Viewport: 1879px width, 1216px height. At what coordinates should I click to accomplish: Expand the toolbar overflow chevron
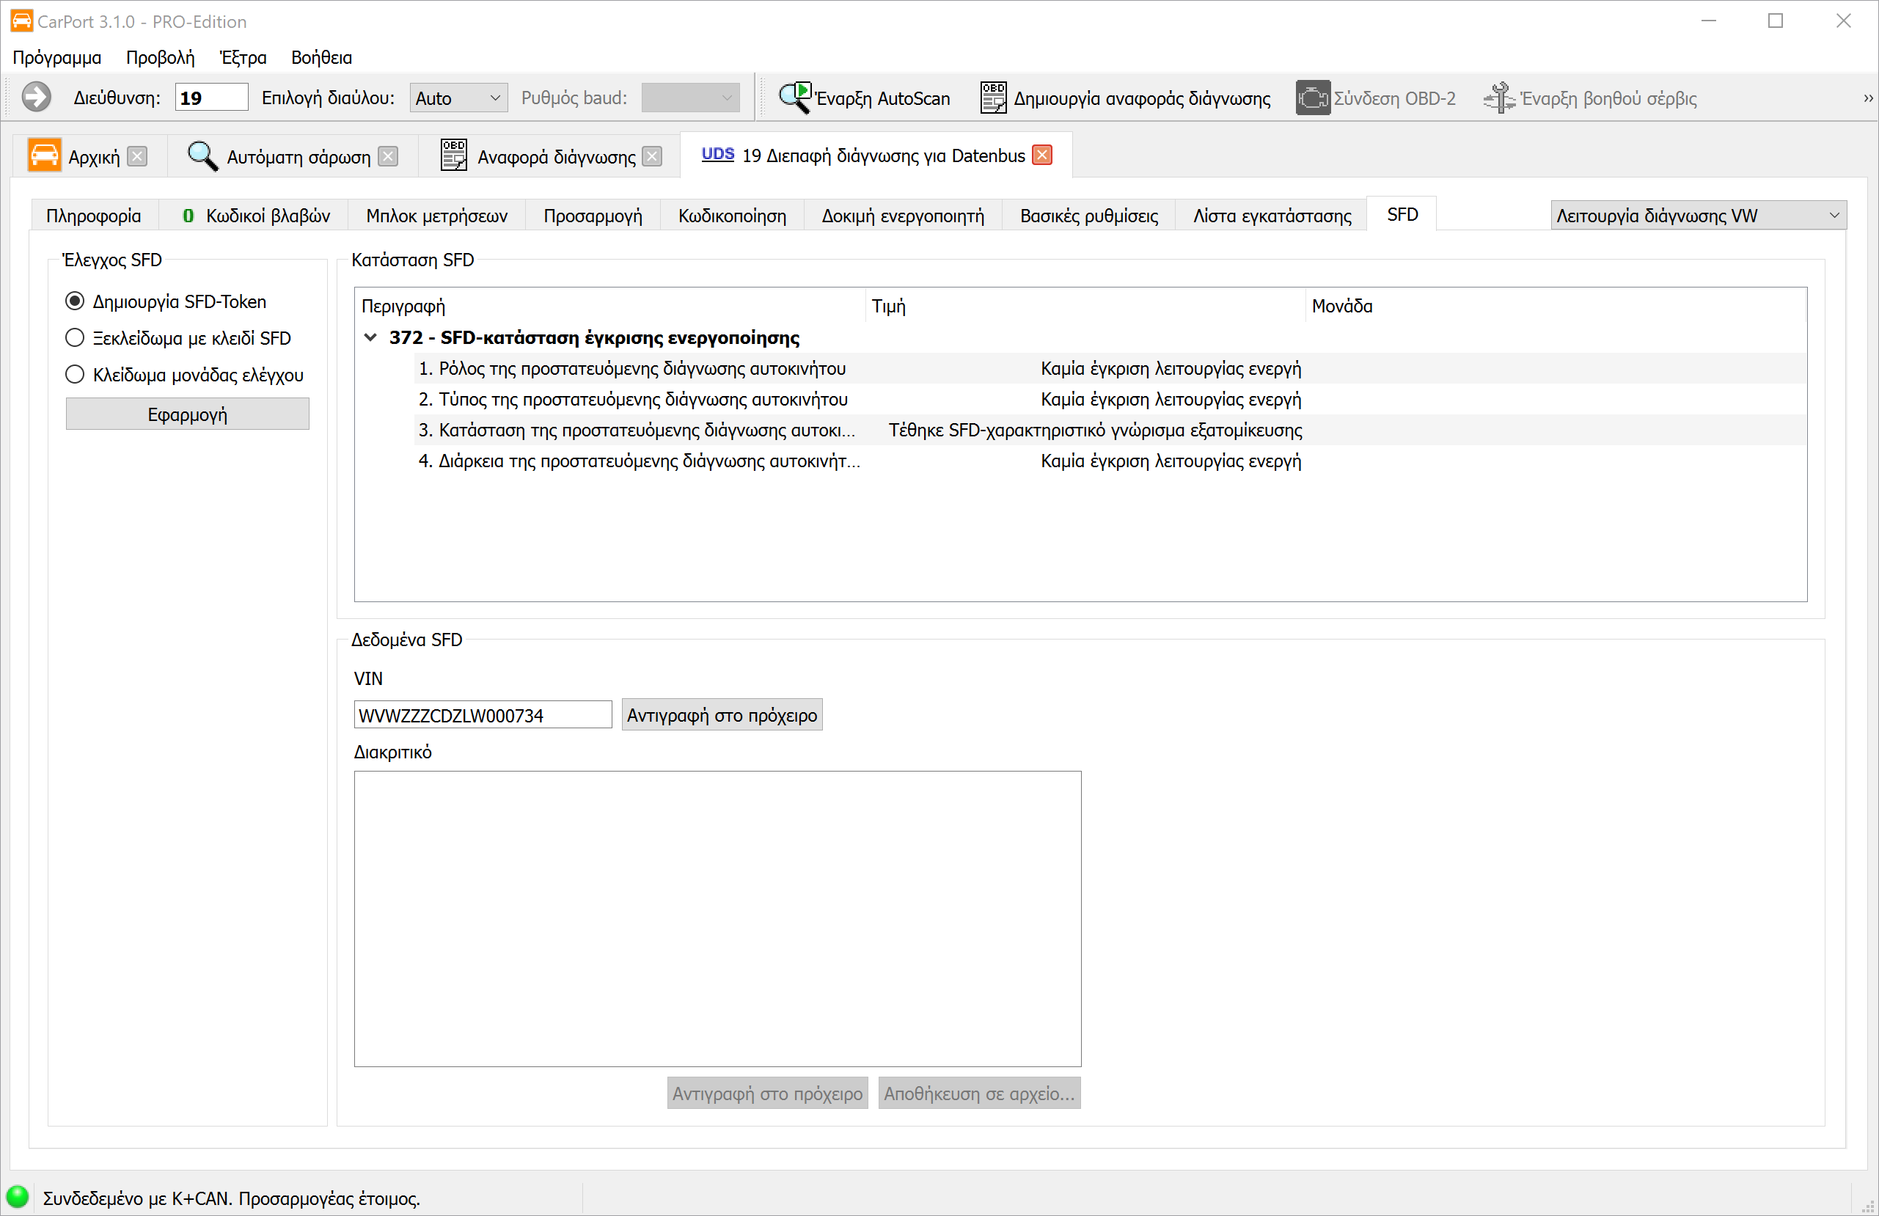click(x=1867, y=98)
